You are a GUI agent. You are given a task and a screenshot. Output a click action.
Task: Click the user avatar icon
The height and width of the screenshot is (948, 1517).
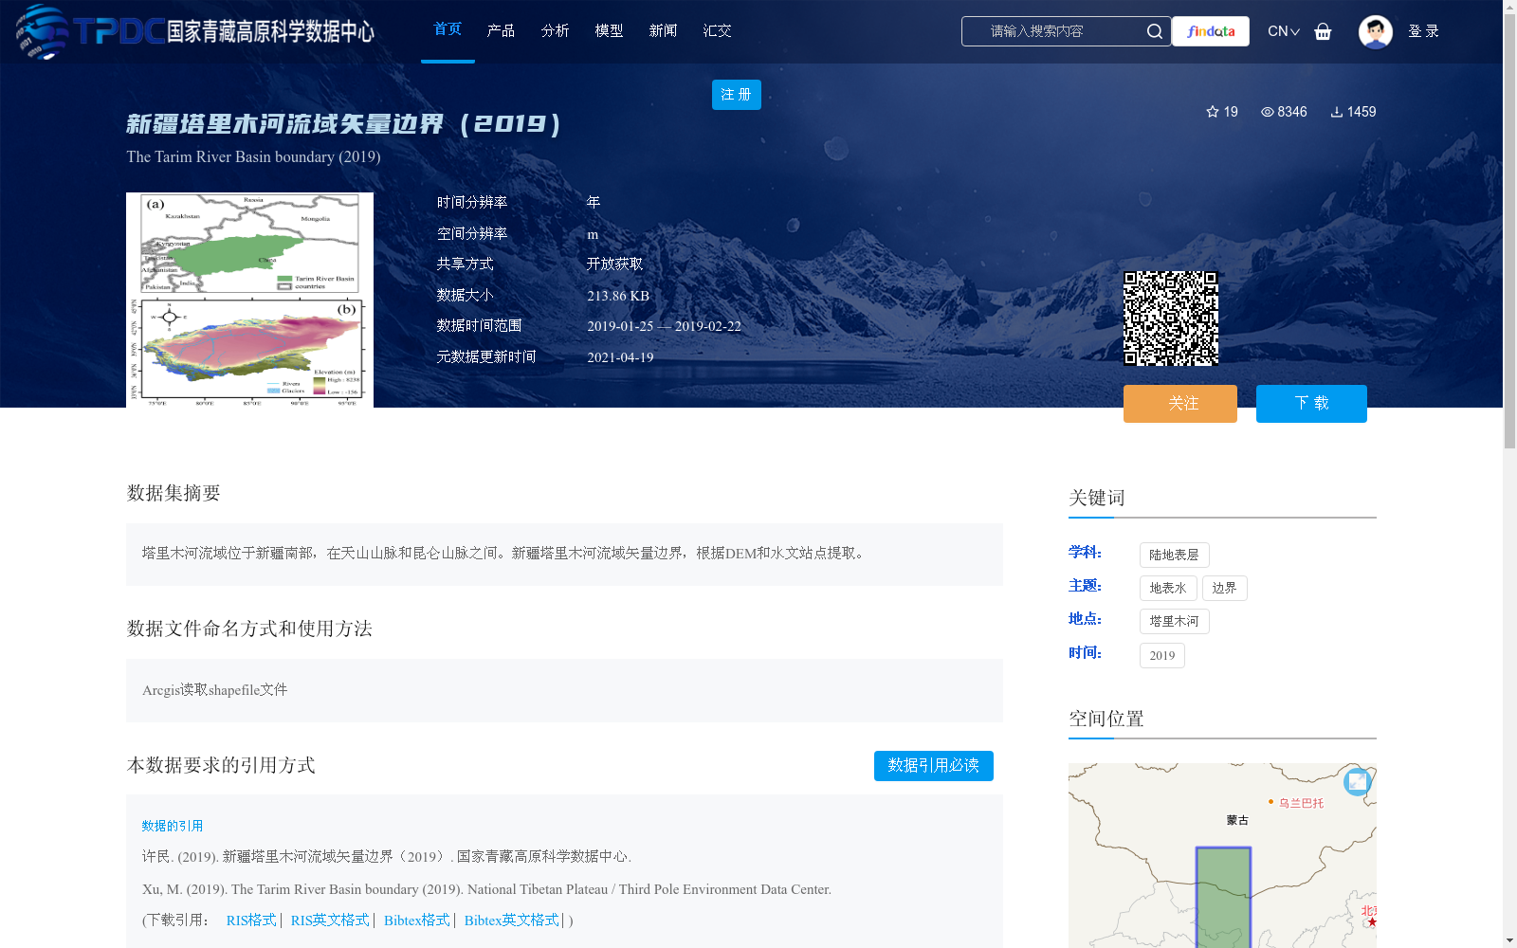click(1375, 31)
